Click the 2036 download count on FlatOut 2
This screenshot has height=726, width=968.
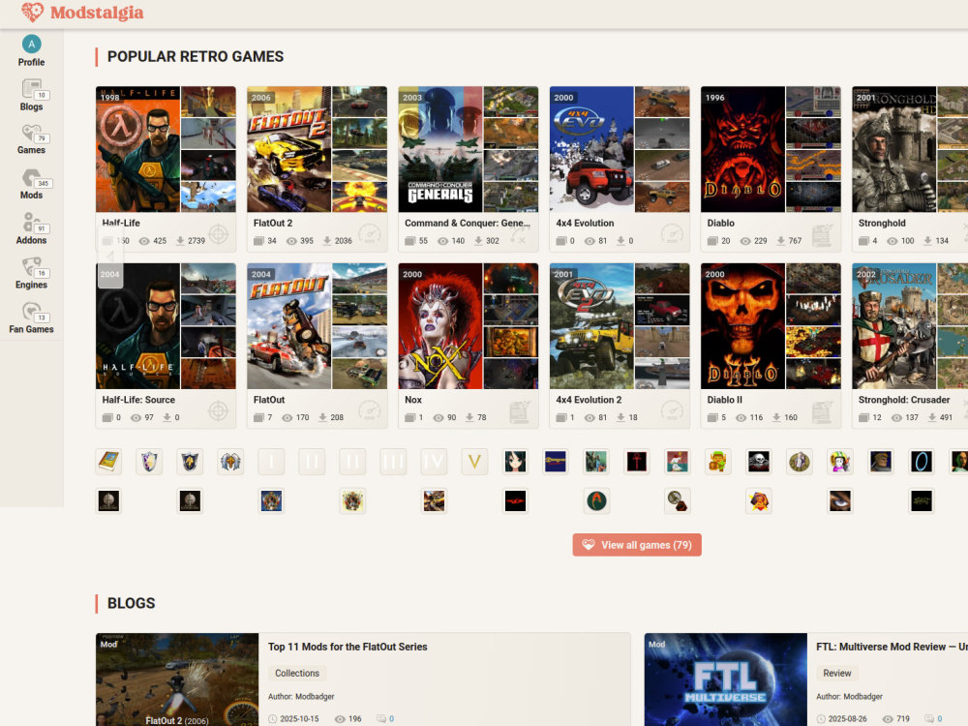pyautogui.click(x=337, y=241)
